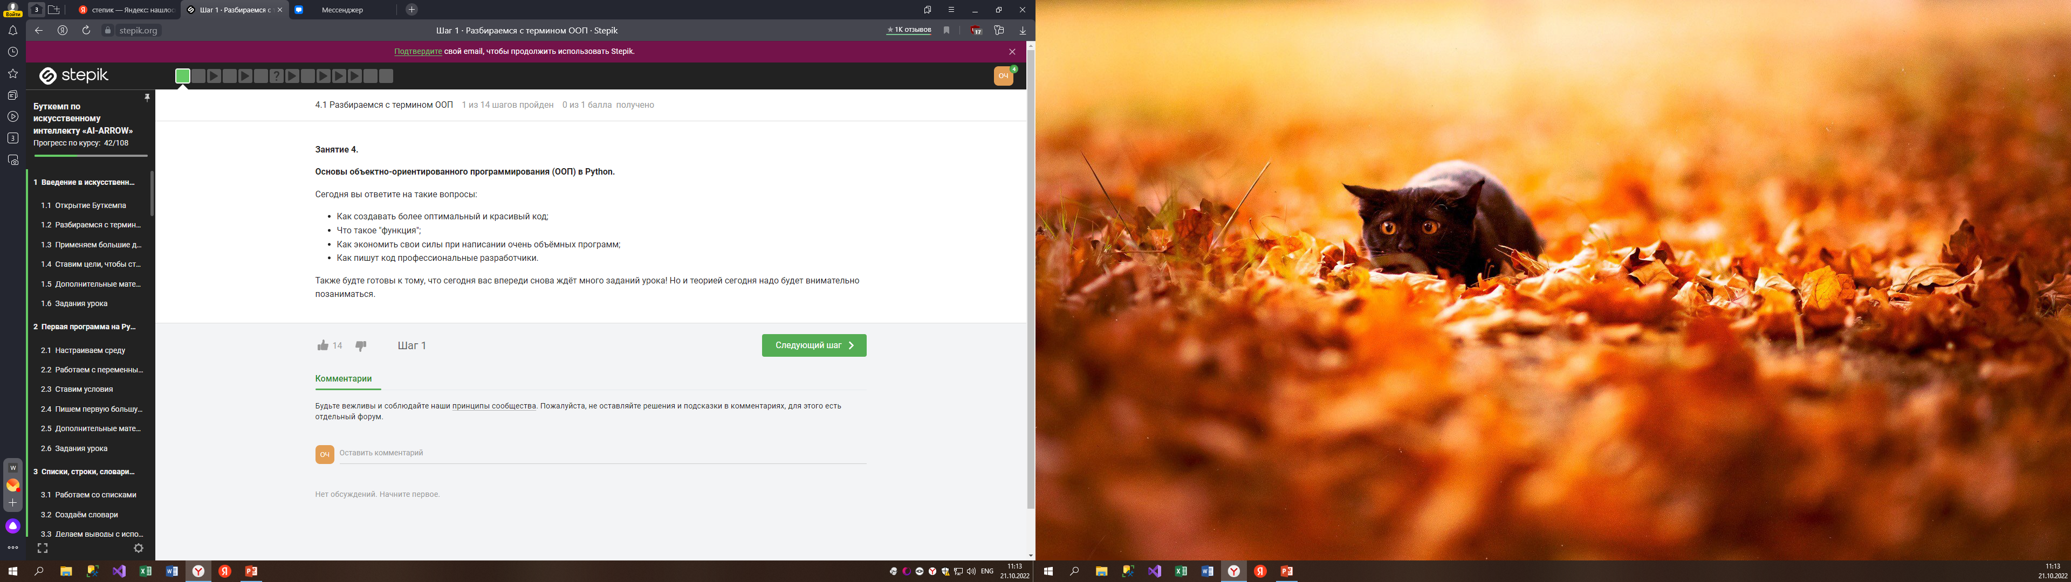Go back with the browser back arrow
This screenshot has height=582, width=2071.
(39, 31)
